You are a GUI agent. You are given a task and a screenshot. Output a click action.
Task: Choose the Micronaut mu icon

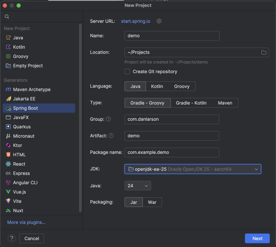point(8,136)
